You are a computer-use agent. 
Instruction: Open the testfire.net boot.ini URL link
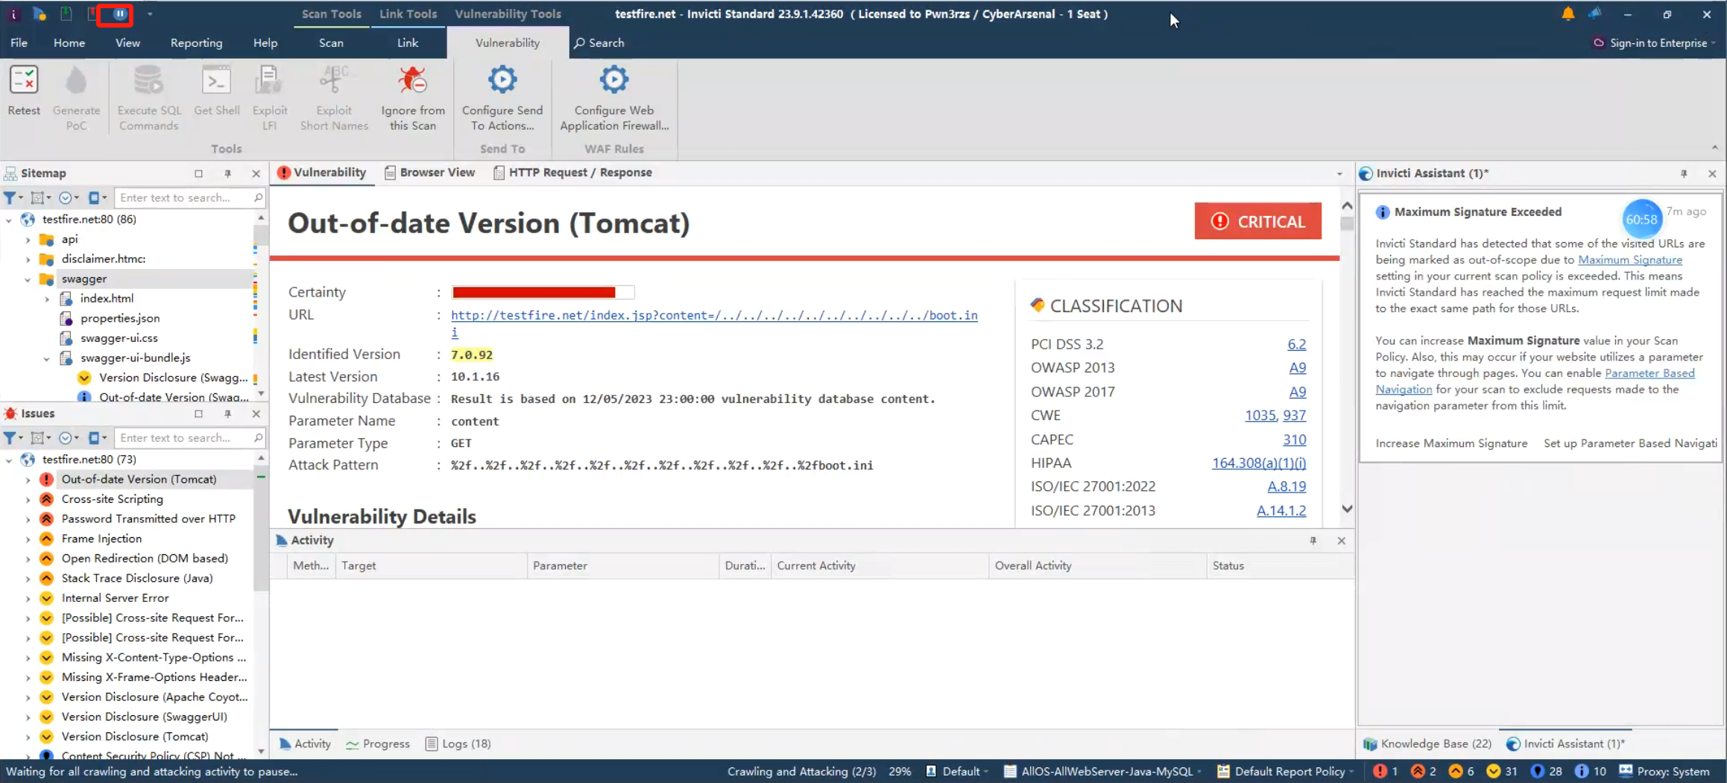pos(714,323)
